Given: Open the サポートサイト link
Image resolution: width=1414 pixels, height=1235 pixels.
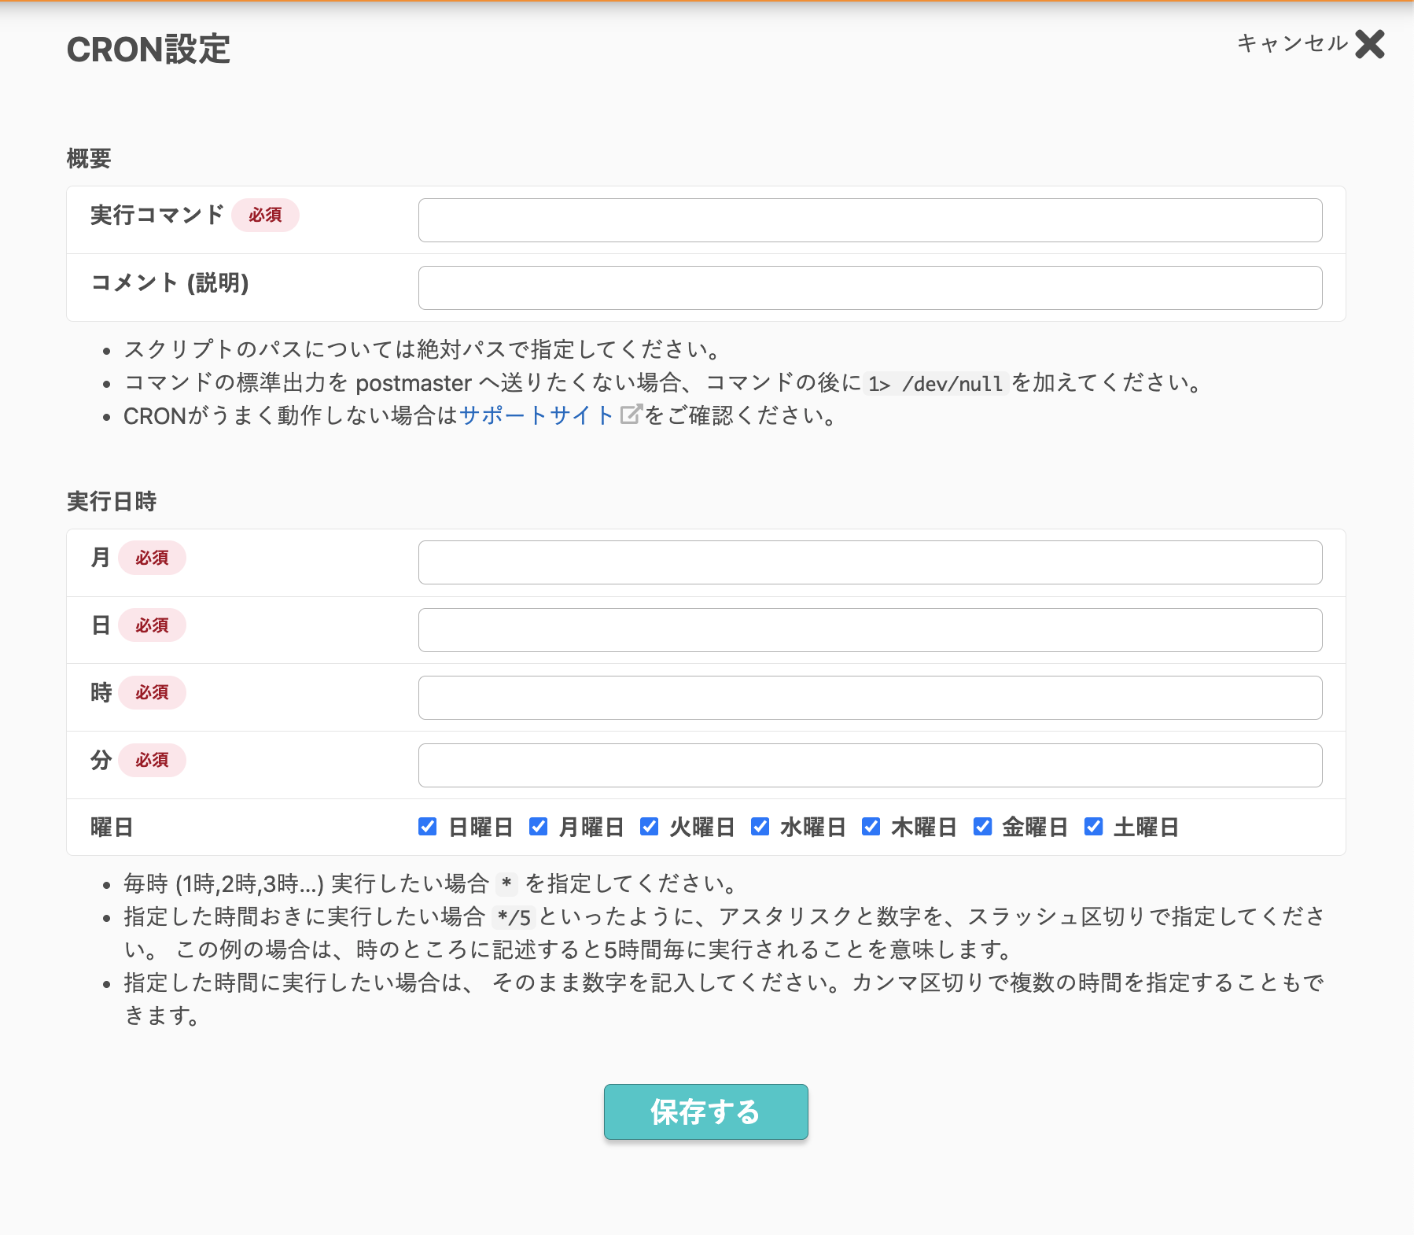Looking at the screenshot, I should (536, 415).
